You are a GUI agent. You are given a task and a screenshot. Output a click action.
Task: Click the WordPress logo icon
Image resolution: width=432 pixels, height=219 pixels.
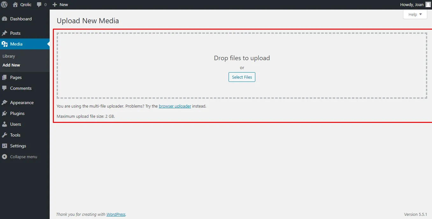(x=4, y=4)
